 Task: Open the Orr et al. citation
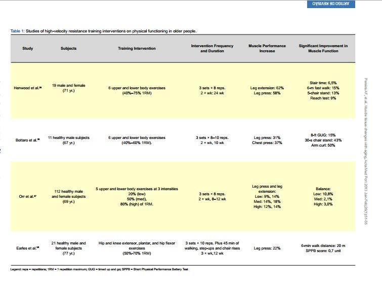[x=27, y=196]
